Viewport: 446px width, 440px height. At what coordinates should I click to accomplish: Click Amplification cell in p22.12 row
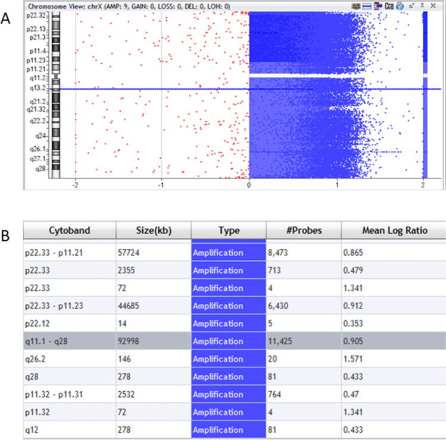229,323
